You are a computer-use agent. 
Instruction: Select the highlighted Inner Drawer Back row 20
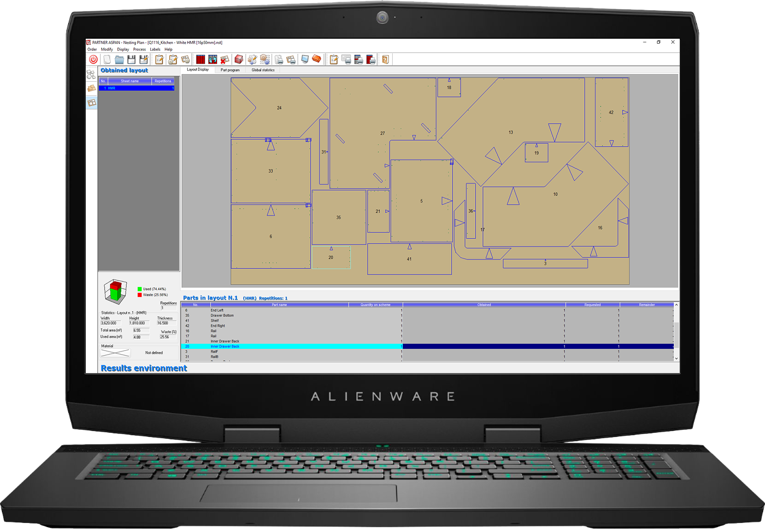pyautogui.click(x=428, y=346)
